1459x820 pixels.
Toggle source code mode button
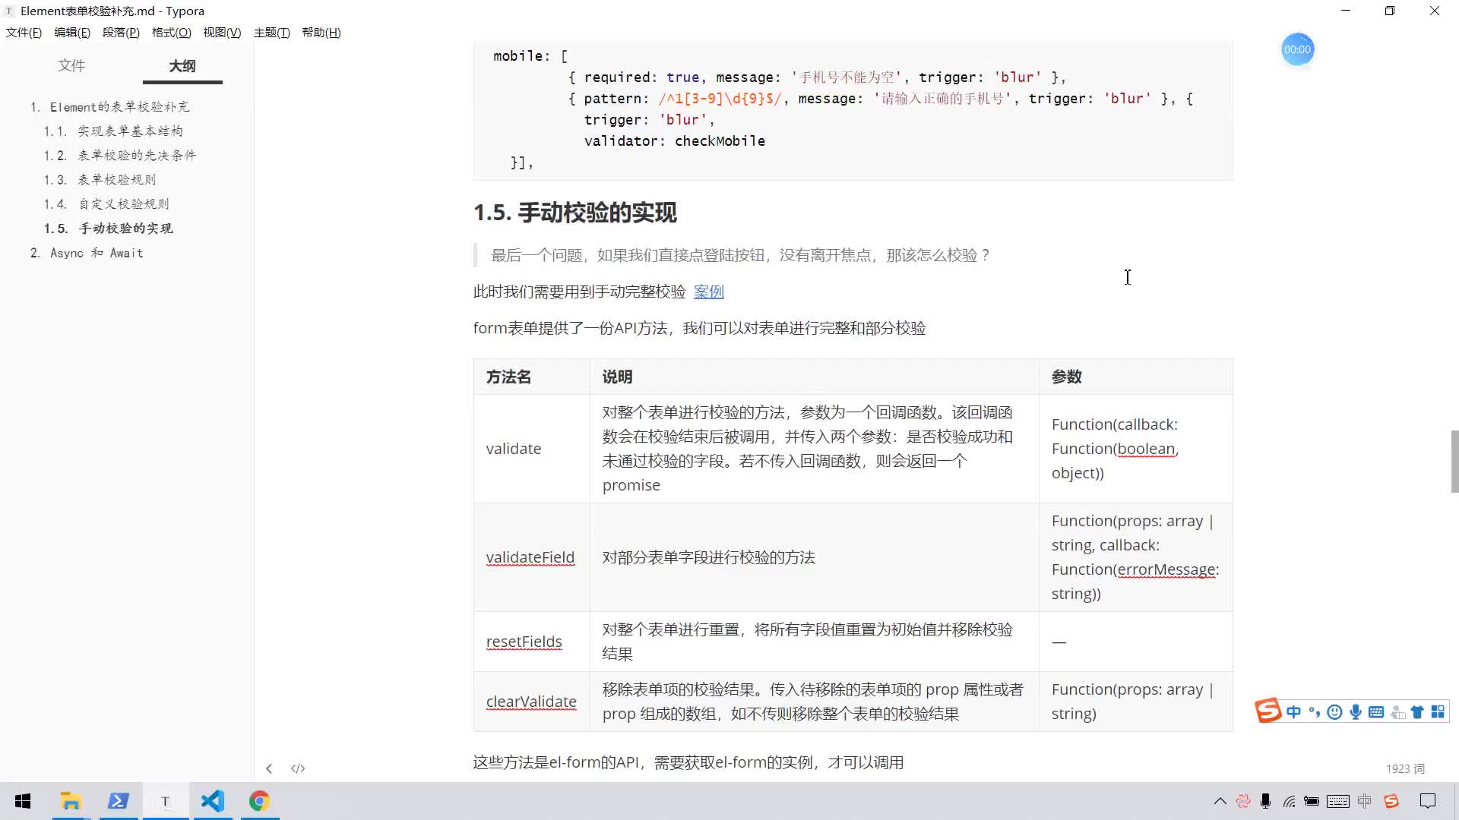pos(298,768)
